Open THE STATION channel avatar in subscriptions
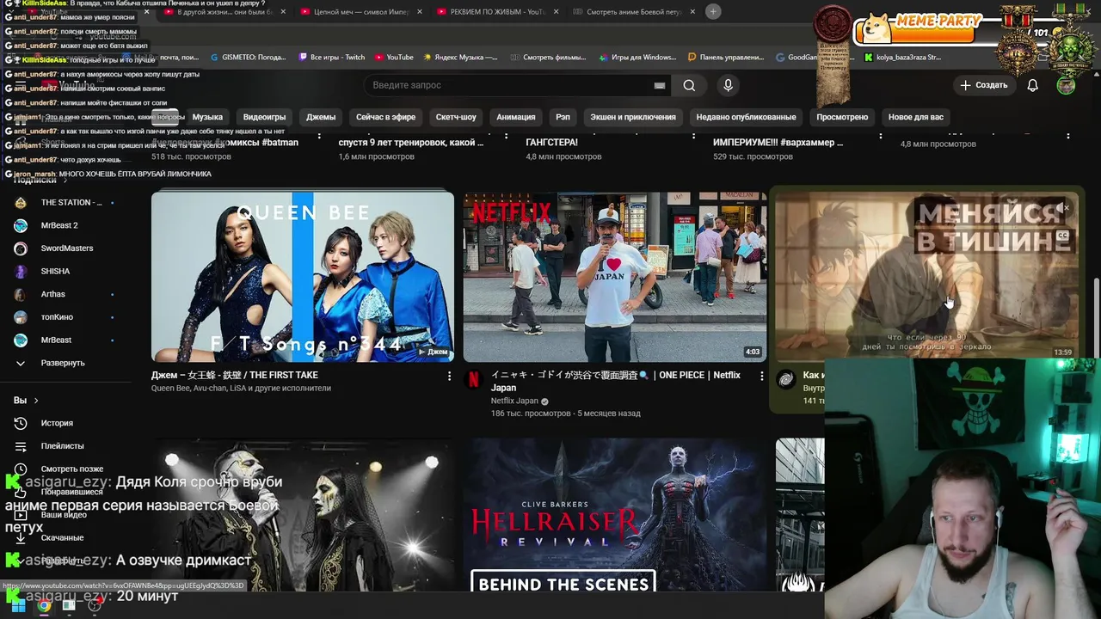Screen dimensions: 1101x619 click(21, 203)
